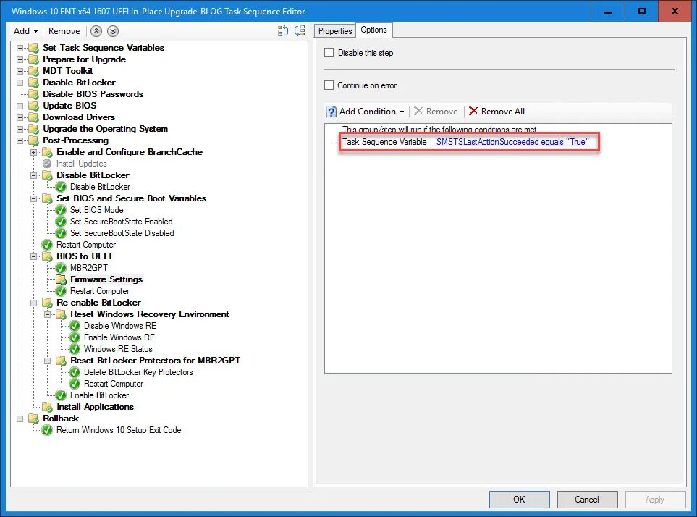Expand the Upgrade the Operating System group
Image resolution: width=697 pixels, height=517 pixels.
point(20,129)
